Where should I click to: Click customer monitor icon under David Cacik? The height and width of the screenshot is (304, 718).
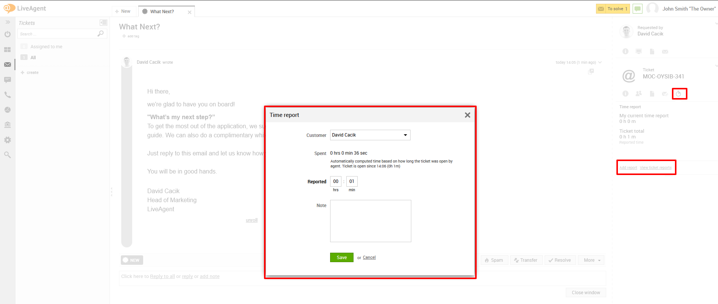click(639, 51)
